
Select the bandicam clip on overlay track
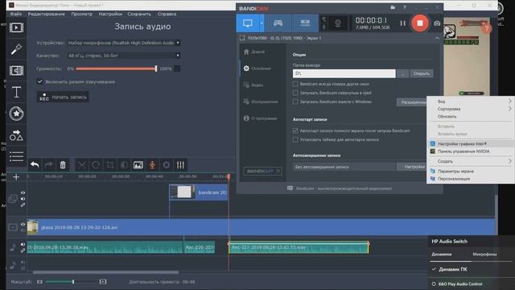coord(199,193)
